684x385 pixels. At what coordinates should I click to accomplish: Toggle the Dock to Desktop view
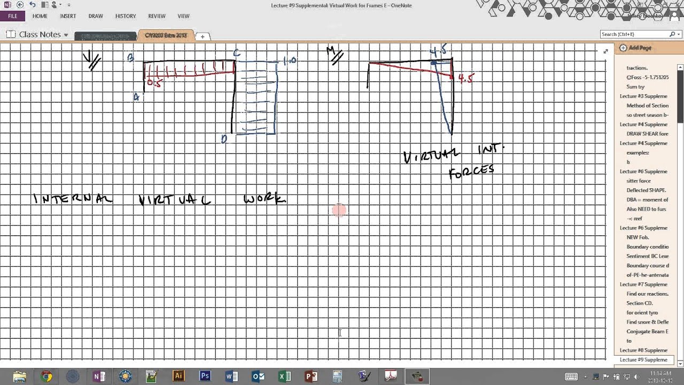[x=45, y=4]
